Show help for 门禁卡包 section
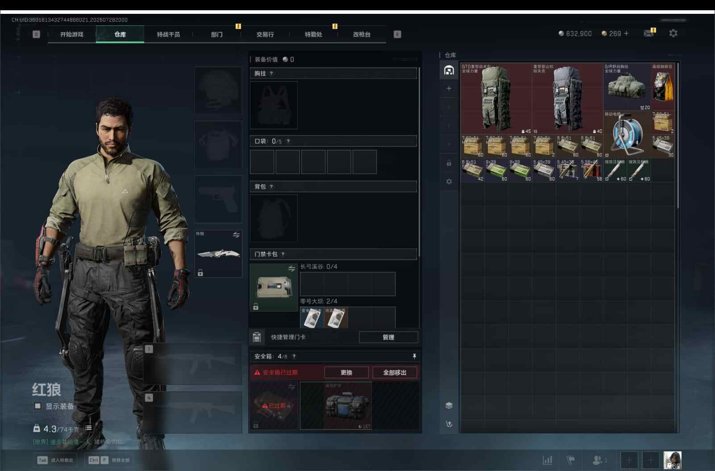This screenshot has width=715, height=471. point(283,254)
